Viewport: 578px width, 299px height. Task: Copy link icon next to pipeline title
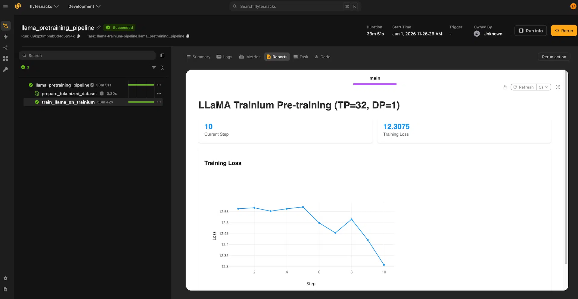pyautogui.click(x=98, y=28)
